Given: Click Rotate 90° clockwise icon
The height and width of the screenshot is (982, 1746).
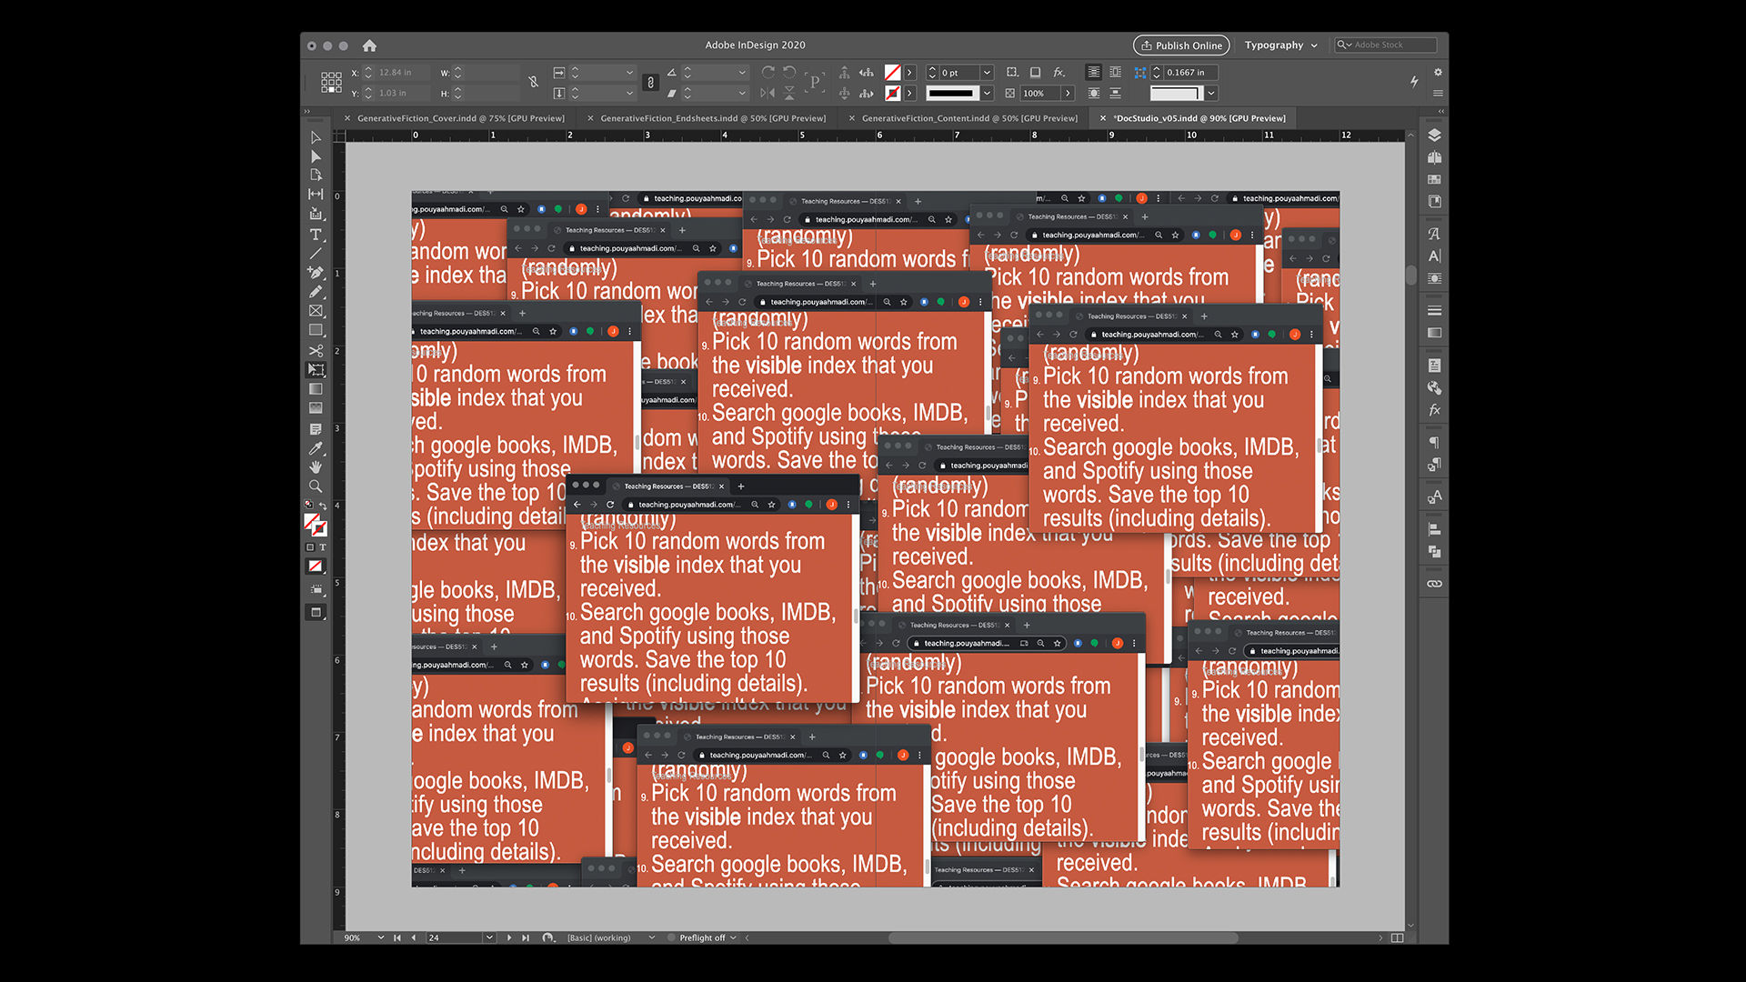Looking at the screenshot, I should tap(768, 72).
